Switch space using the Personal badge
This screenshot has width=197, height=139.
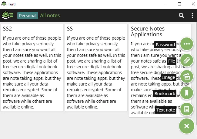click(x=28, y=16)
